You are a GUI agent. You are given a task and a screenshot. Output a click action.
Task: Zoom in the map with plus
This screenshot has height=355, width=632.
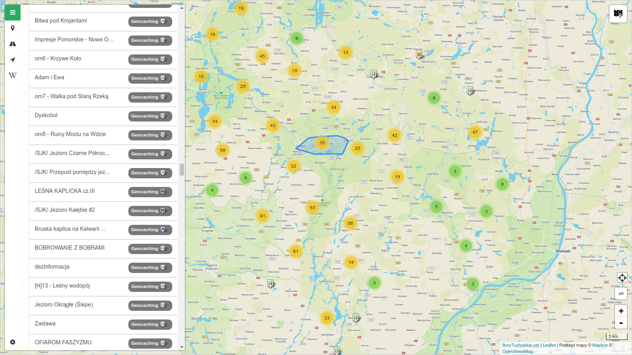[x=621, y=311]
